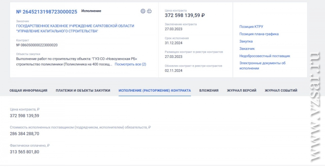This screenshot has height=167, width=325.
Task: Click Фактически оплачено value 313 565 801,80
Action: [x=24, y=152]
